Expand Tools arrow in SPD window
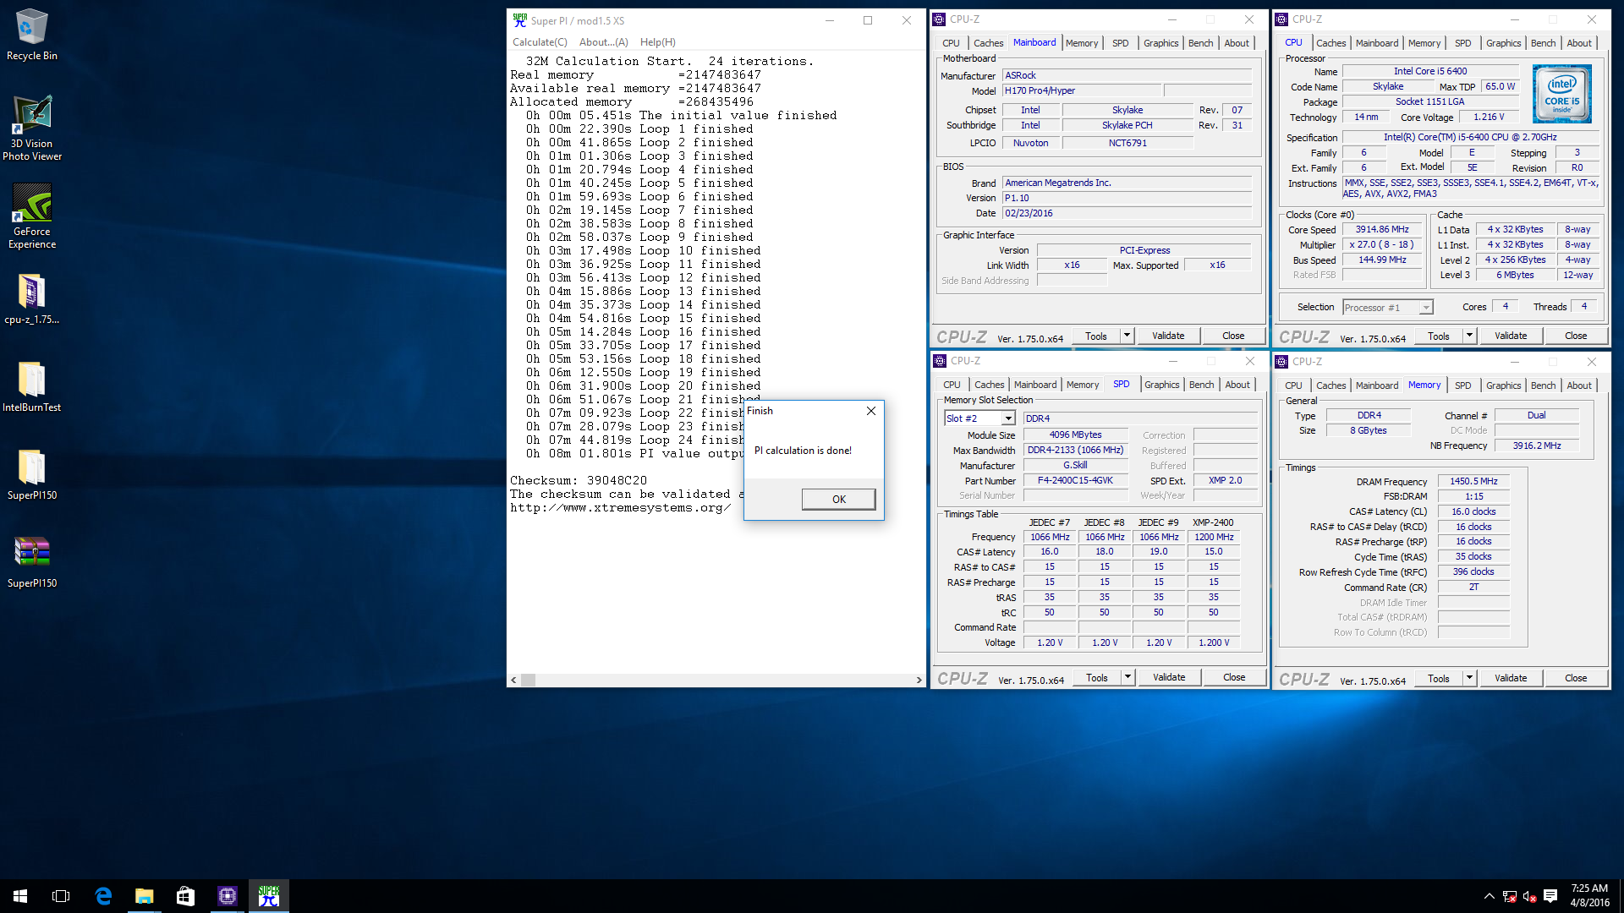 [x=1127, y=677]
